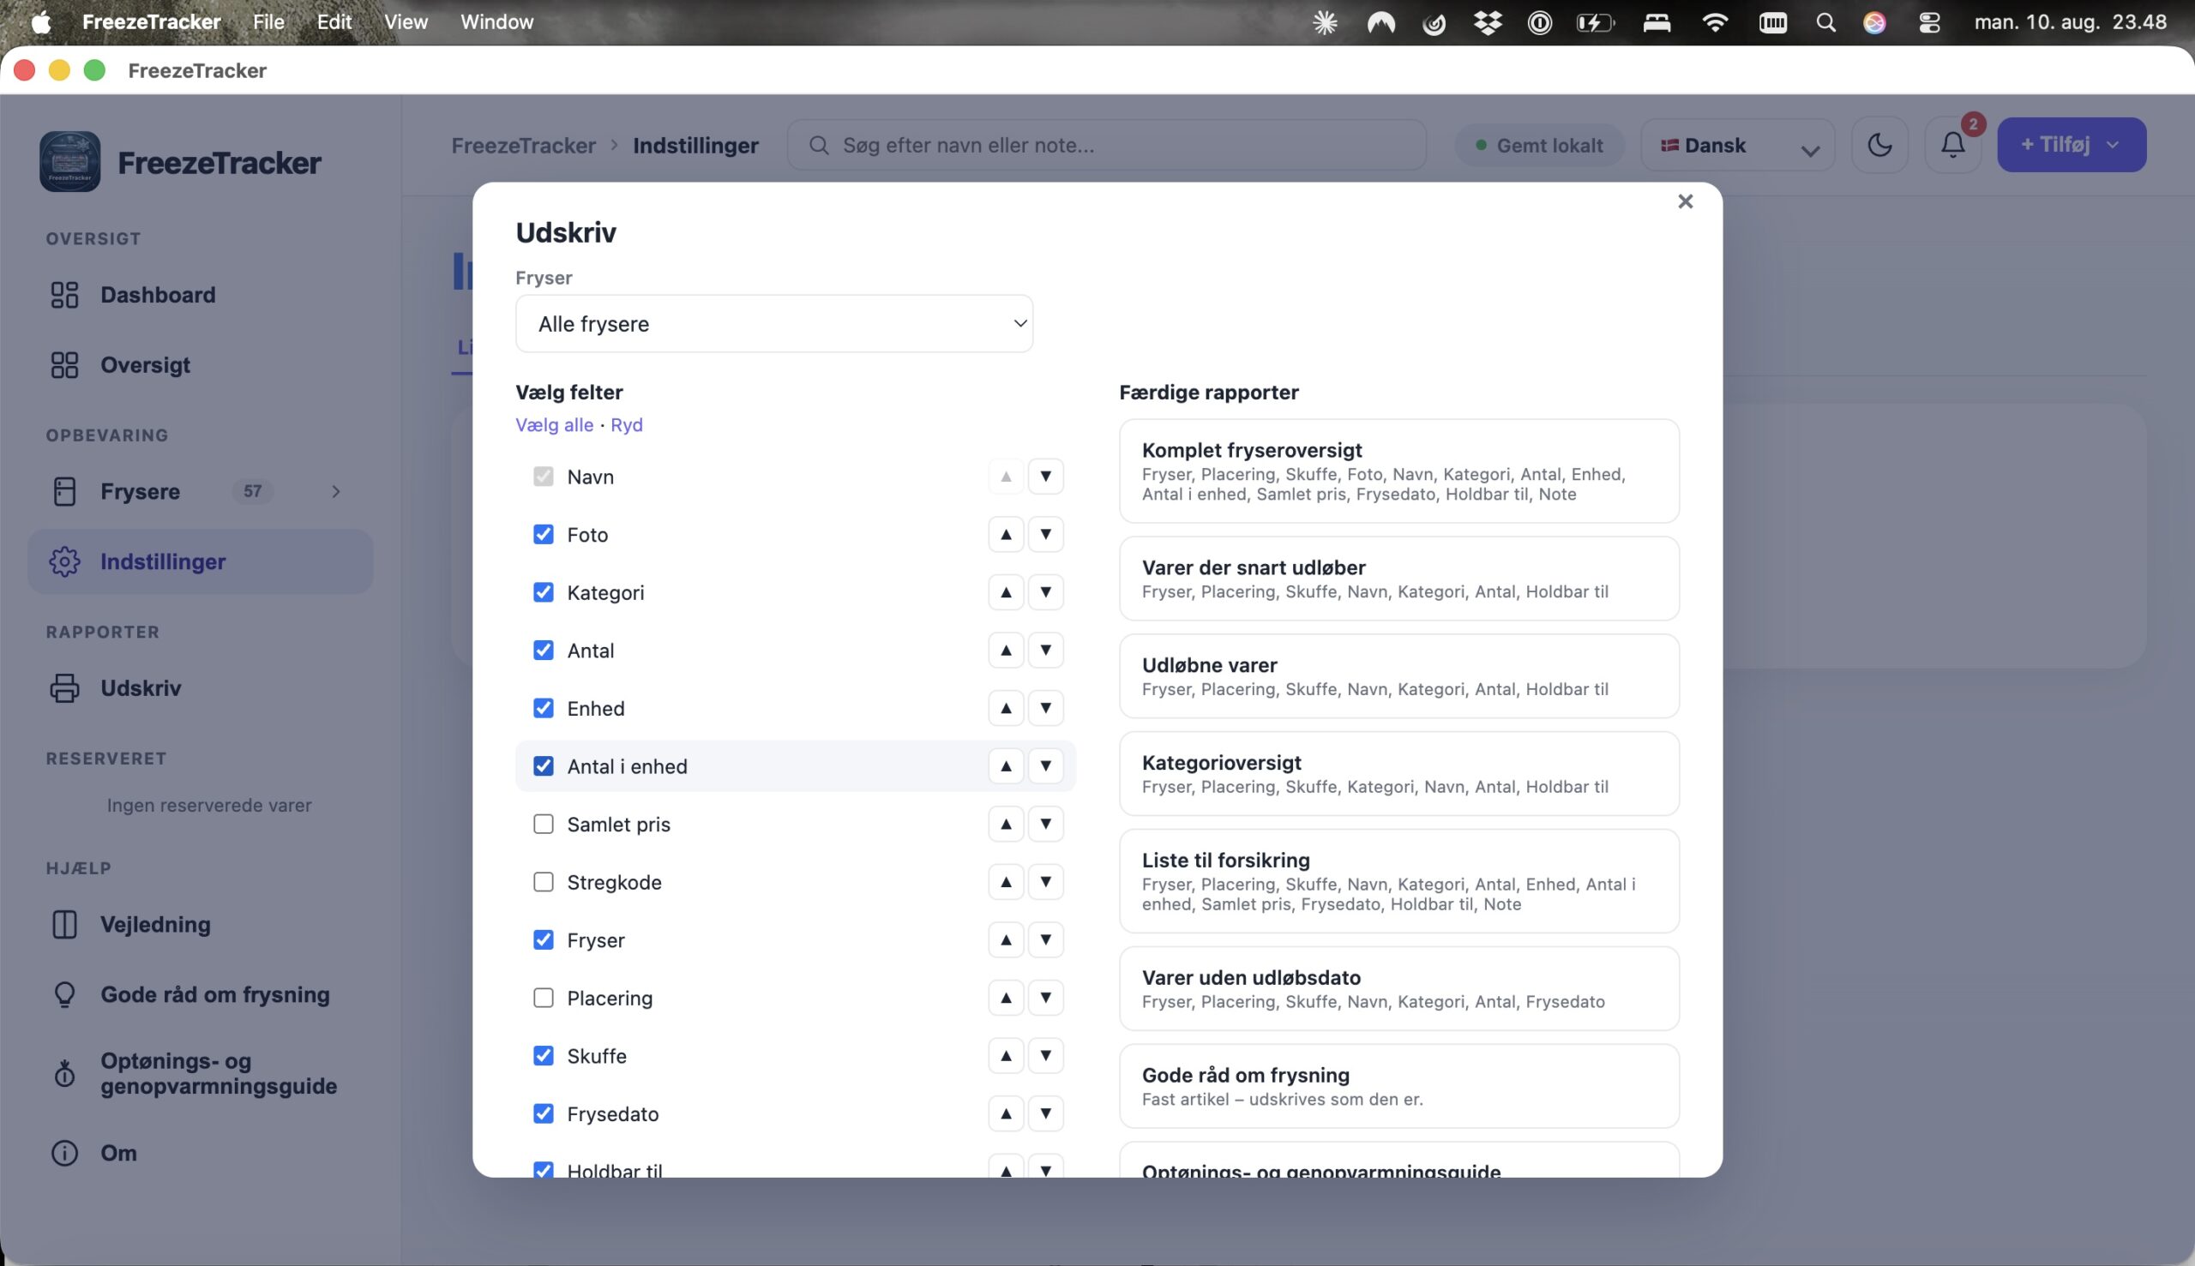The width and height of the screenshot is (2195, 1266).
Task: Open Dashboard in the sidebar
Action: [200, 295]
